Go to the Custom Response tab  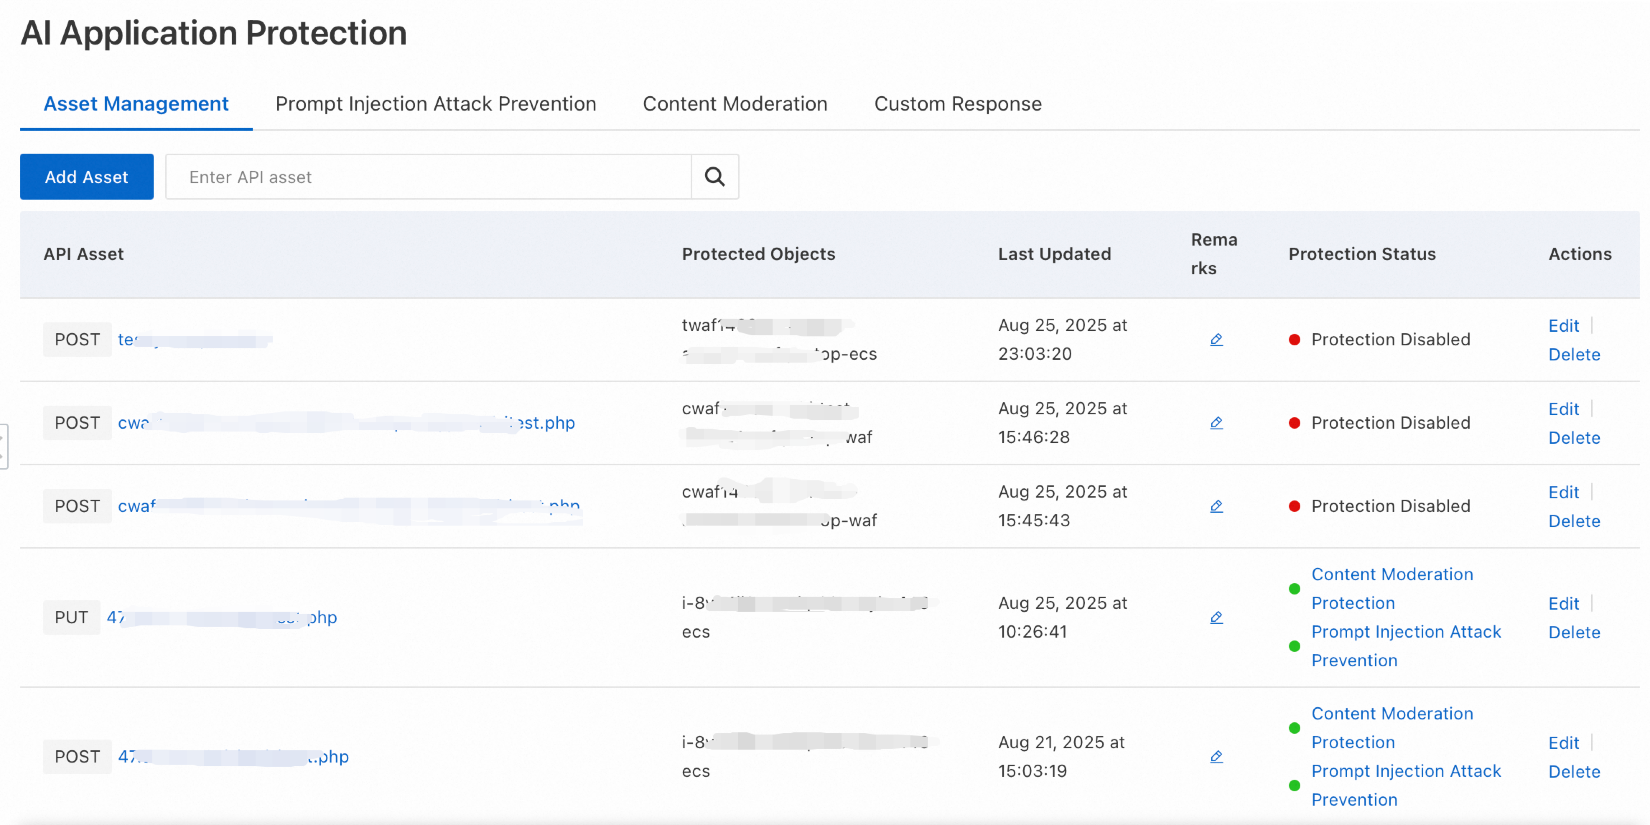(x=957, y=104)
